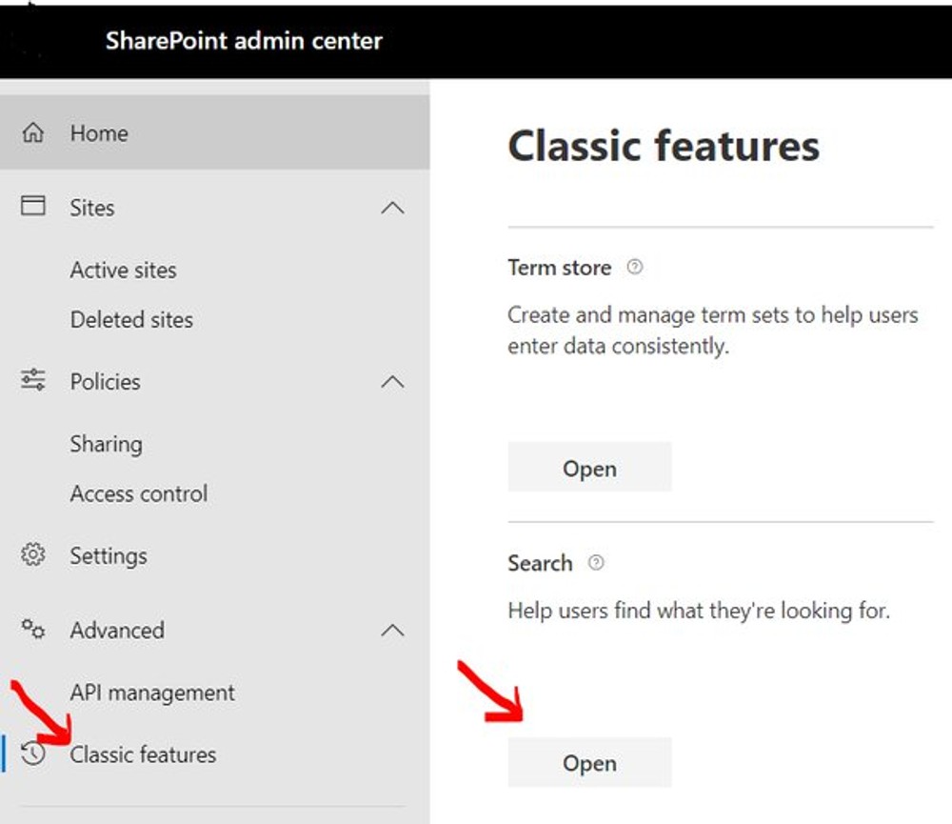Collapse the Advanced section chevron
The width and height of the screenshot is (952, 824).
pyautogui.click(x=393, y=630)
